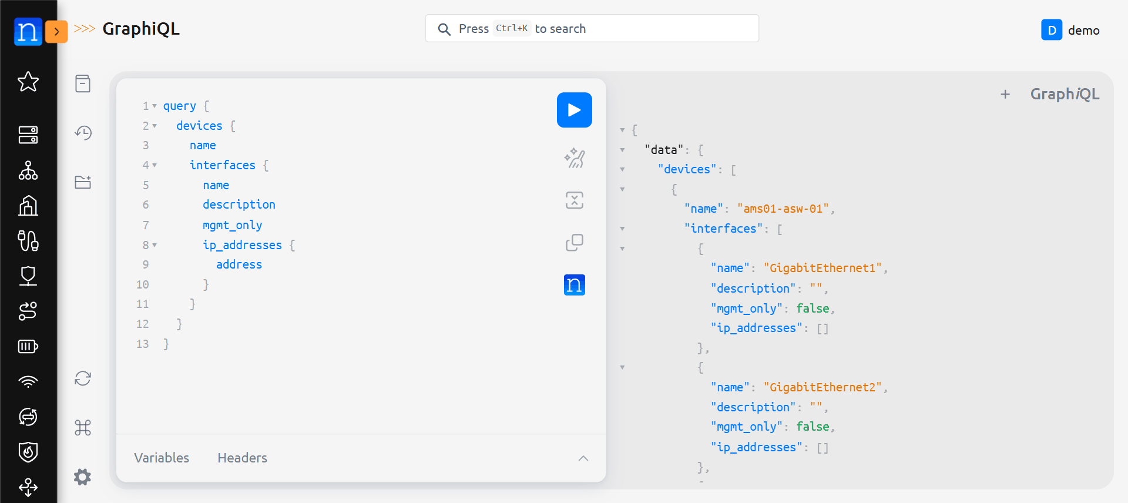This screenshot has width=1128, height=503.
Task: Switch to the Headers tab
Action: pyautogui.click(x=242, y=458)
